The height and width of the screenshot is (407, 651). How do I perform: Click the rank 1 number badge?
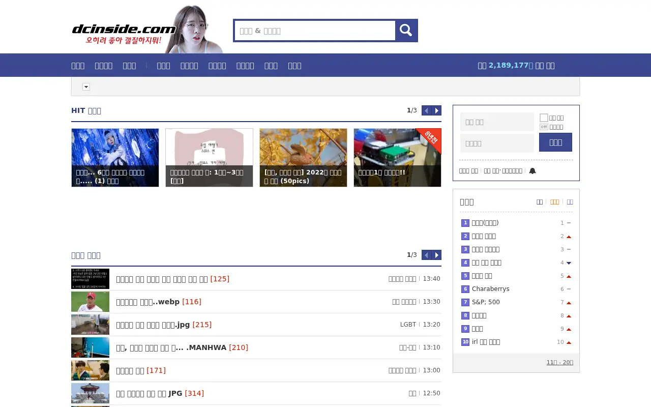point(465,223)
